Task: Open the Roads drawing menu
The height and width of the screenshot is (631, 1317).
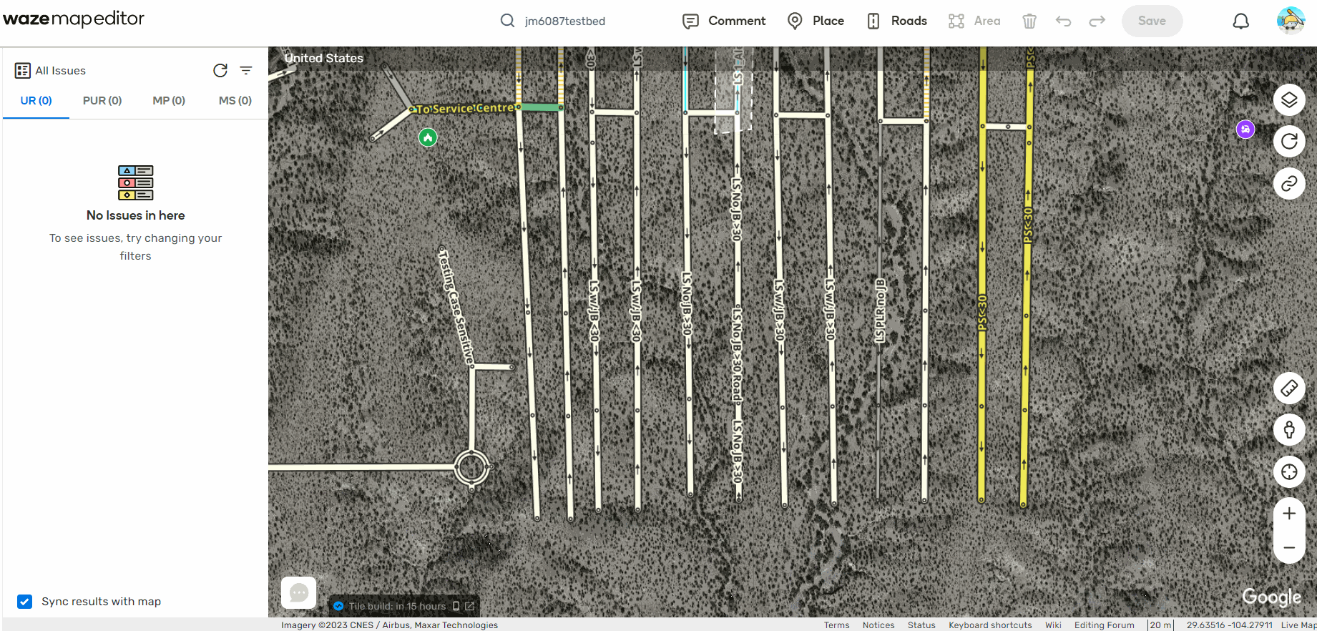Action: (897, 21)
